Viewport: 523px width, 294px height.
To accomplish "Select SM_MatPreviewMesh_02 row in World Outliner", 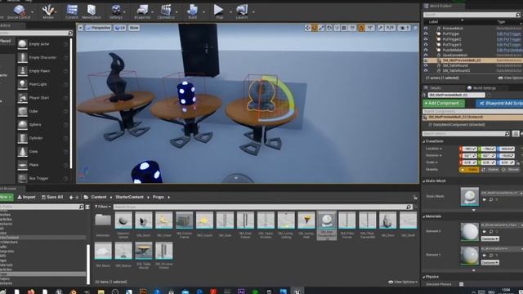I will (x=472, y=60).
